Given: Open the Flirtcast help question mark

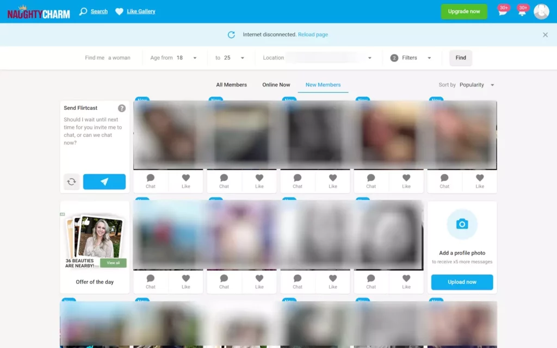Looking at the screenshot, I should click(121, 108).
